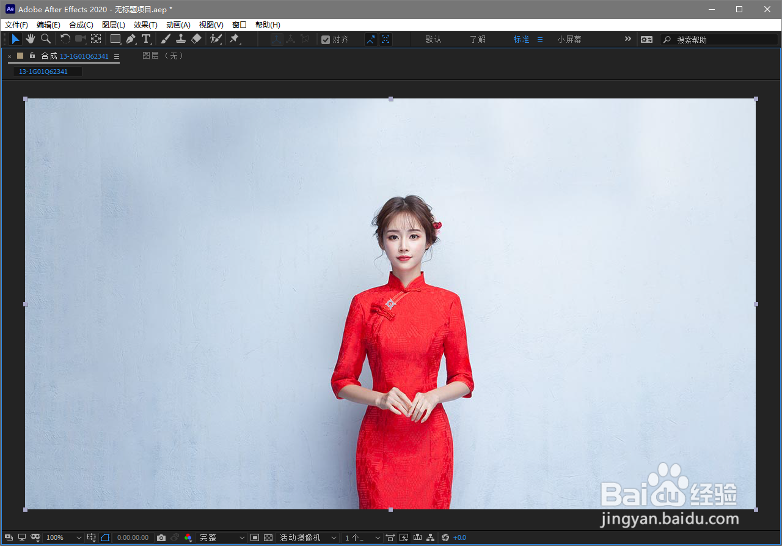The image size is (782, 546).
Task: Open the 完整 resolution dropdown
Action: click(222, 537)
